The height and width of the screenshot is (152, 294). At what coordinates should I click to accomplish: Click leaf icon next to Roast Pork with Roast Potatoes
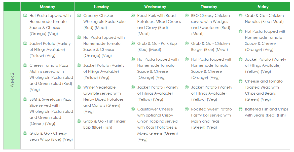[133, 16]
